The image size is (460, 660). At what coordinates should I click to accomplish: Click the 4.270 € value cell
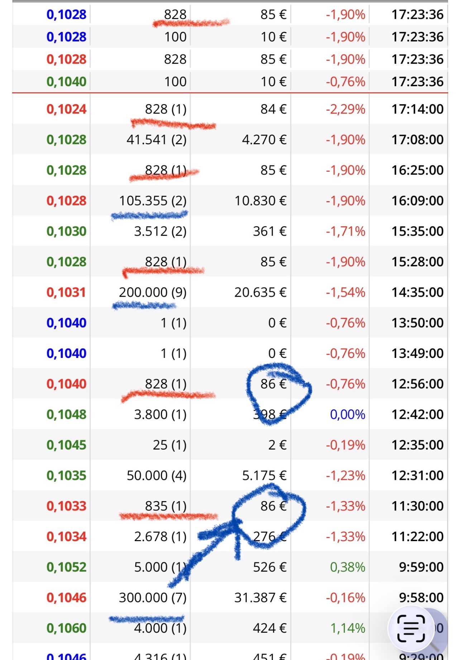264,140
